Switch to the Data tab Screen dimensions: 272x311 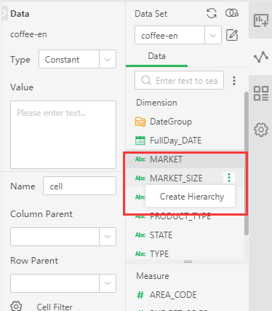coord(156,56)
